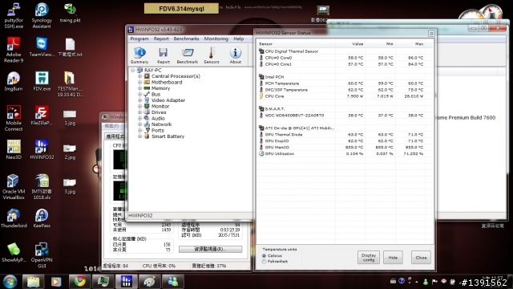This screenshot has height=289, width=513.
Task: Expand the Monitor tree node
Action: click(139, 106)
